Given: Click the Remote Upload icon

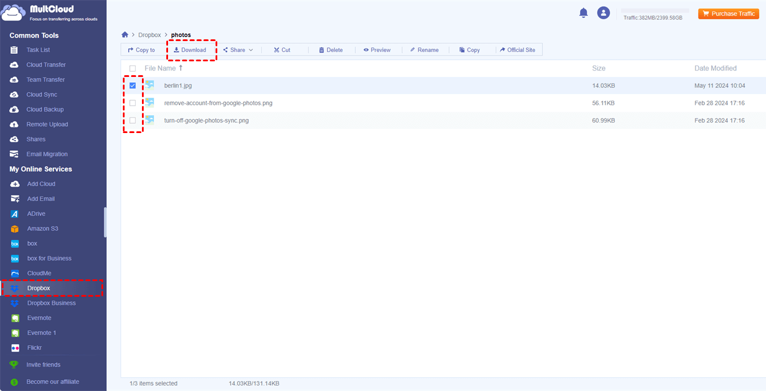Looking at the screenshot, I should 14,124.
